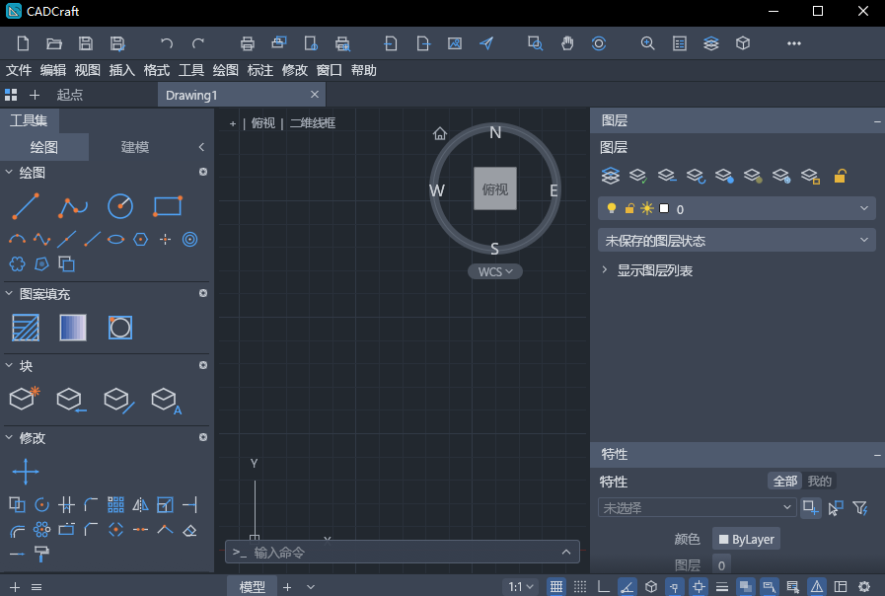Select the Boundary fill tool
The width and height of the screenshot is (885, 596).
pos(120,328)
